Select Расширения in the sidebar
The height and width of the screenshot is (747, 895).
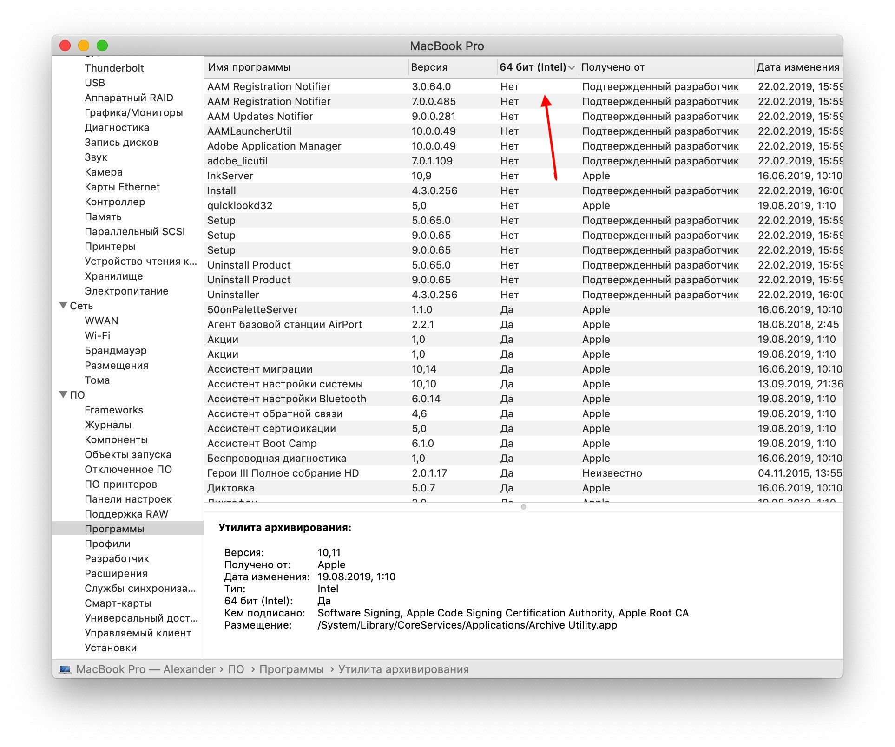pos(116,573)
